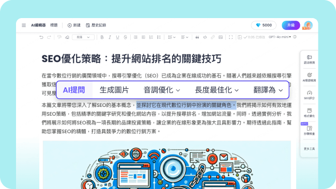Click 新建 to create new document
This screenshot has height=189, width=336.
coord(74,25)
